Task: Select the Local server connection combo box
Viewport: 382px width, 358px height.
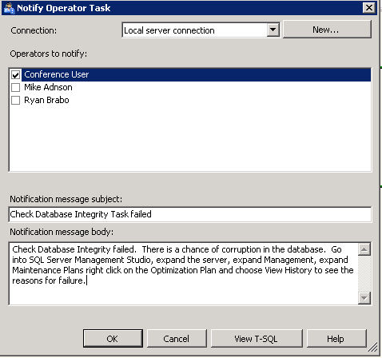Action: (201, 30)
